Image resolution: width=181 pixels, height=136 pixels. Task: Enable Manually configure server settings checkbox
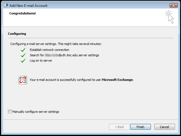10,111
